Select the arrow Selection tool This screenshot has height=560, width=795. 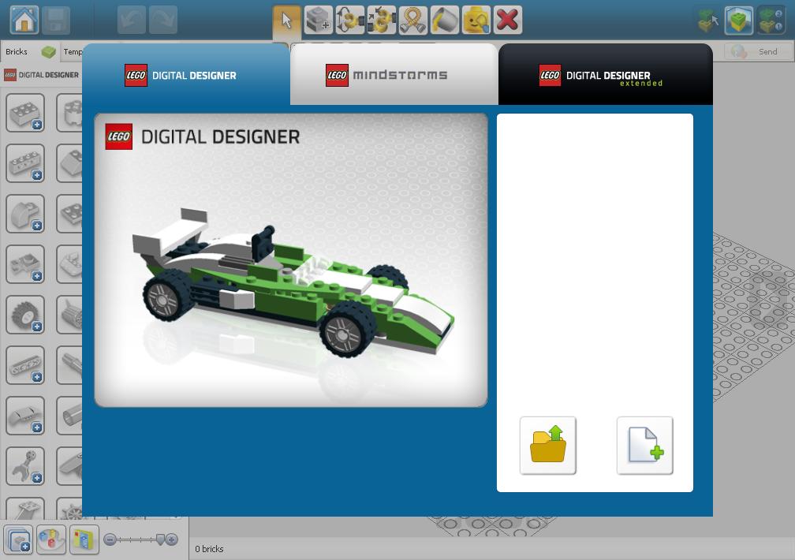pyautogui.click(x=286, y=20)
